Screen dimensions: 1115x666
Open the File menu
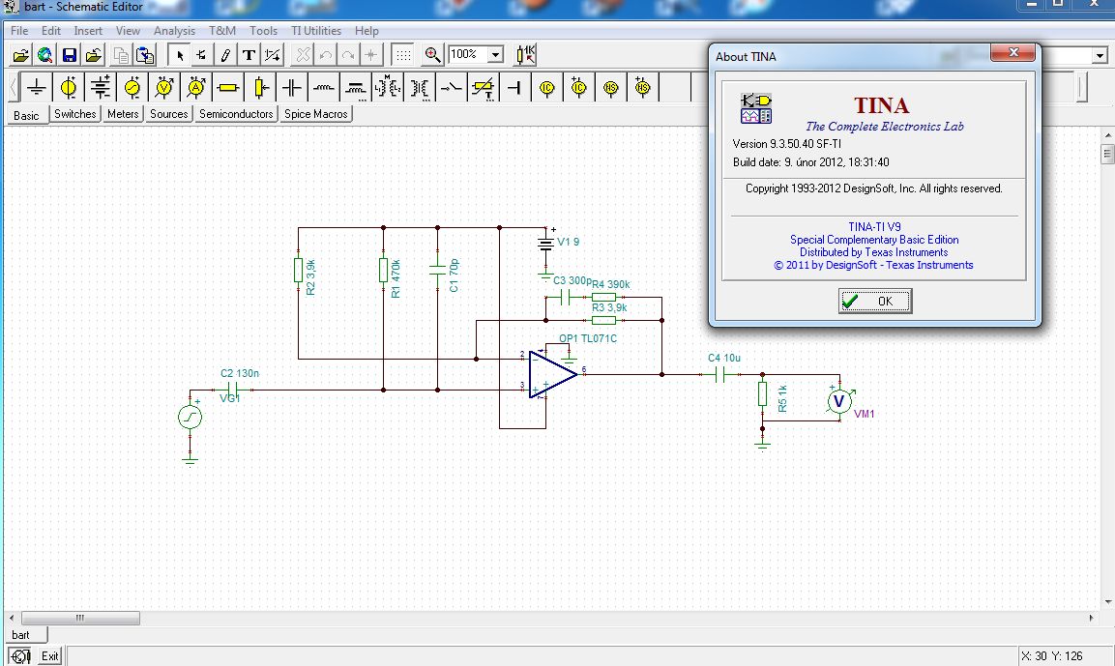pos(19,31)
